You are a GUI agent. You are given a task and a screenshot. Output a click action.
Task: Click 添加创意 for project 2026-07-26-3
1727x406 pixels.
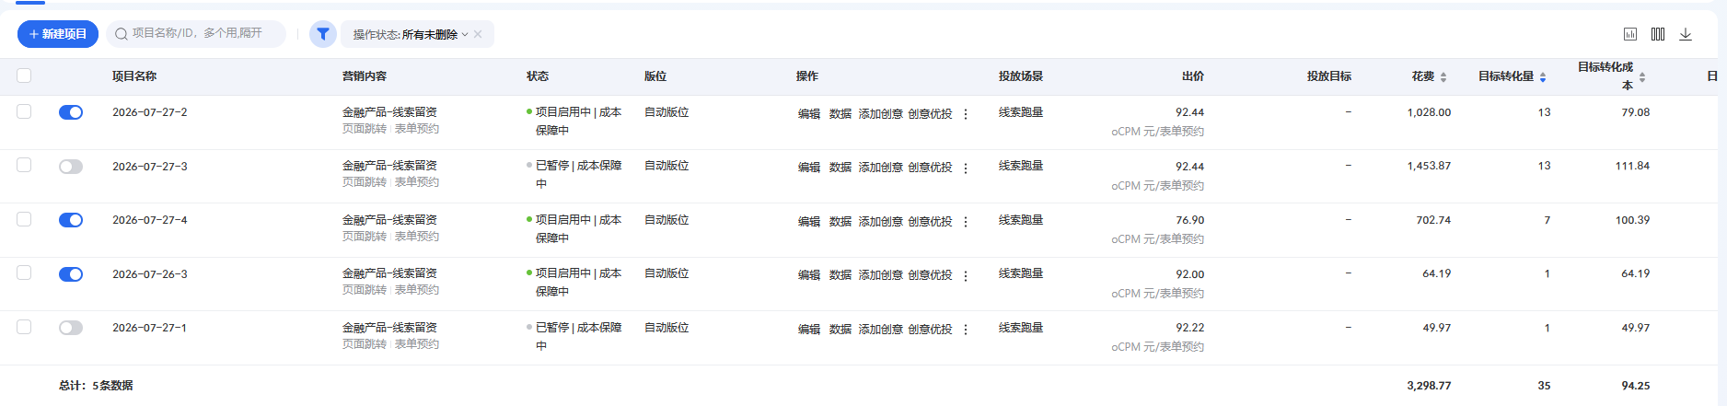click(x=881, y=275)
